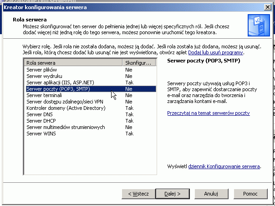275x206 pixels.
Task: Pick Serwer multimediów strumieniowych entry
Action: coord(90,127)
